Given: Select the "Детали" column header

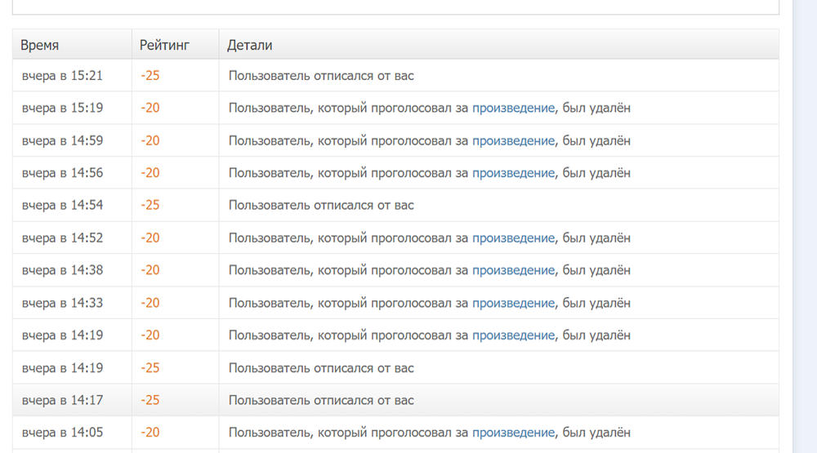Looking at the screenshot, I should click(x=250, y=46).
